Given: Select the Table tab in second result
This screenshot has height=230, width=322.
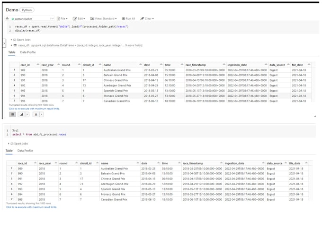Looking at the screenshot, I should [x=9, y=151].
